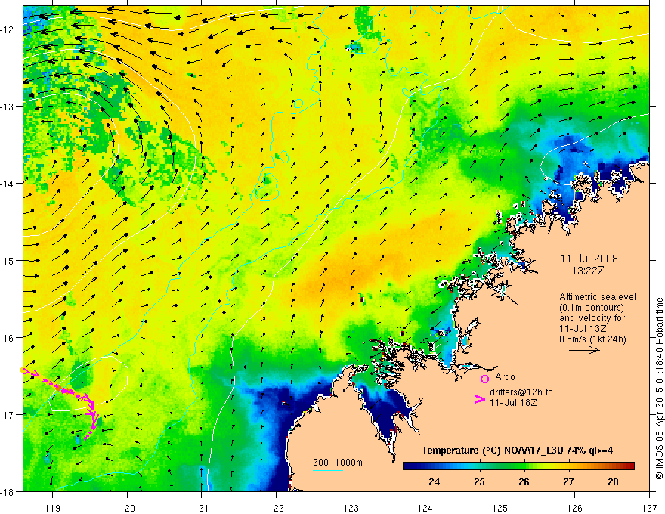
Task: Click the colorbar tick label '24'
Action: click(x=435, y=481)
